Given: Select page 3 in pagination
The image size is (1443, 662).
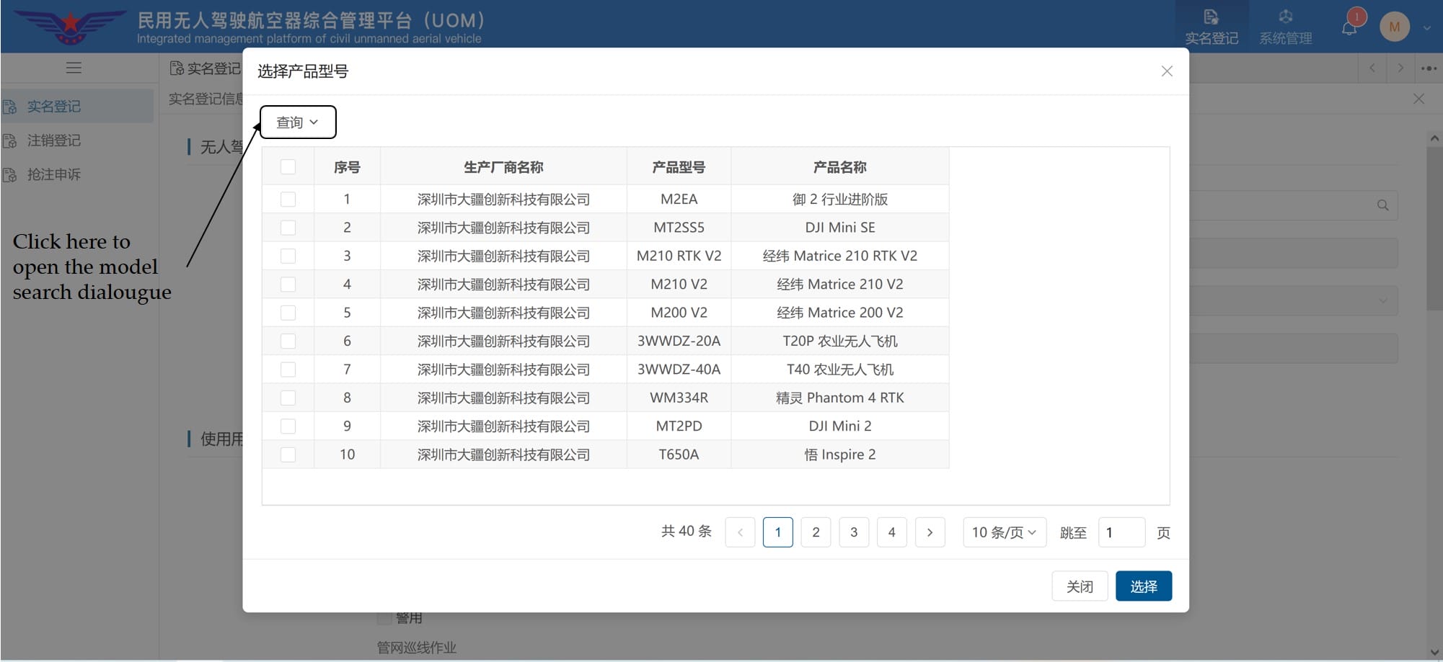Looking at the screenshot, I should 854,532.
